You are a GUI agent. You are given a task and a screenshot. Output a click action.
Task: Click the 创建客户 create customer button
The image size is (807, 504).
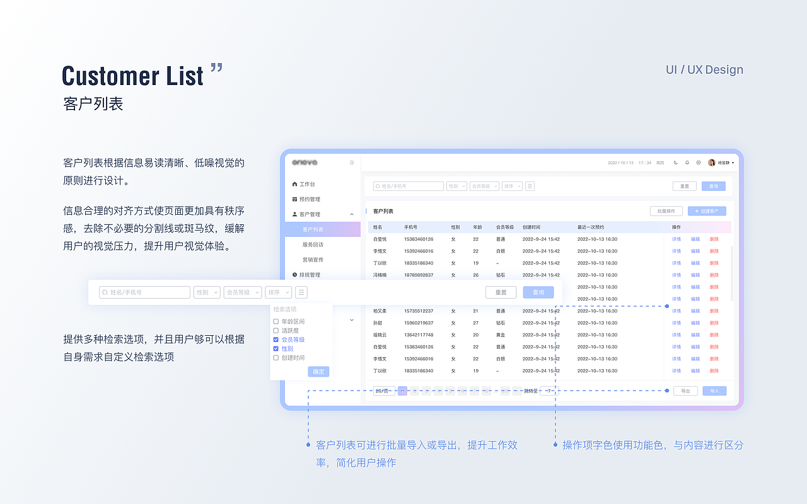click(707, 210)
